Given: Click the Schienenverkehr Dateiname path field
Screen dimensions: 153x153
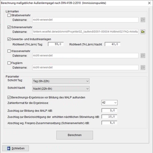Looking at the screenshot, I should tap(85, 32).
